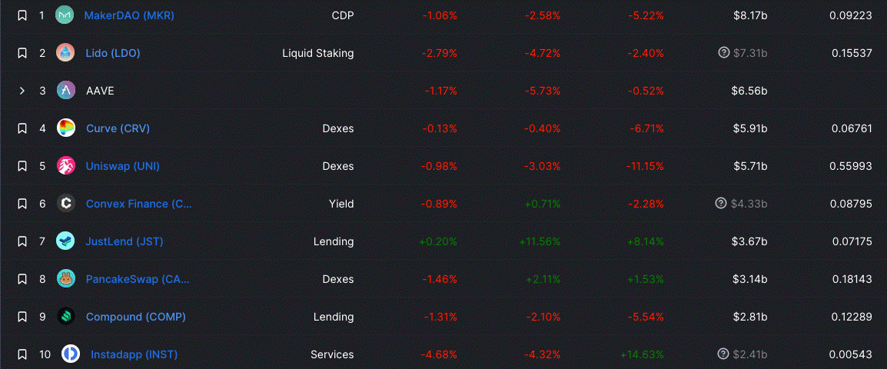Click the MakerDAO logo icon
Image resolution: width=887 pixels, height=369 pixels.
(x=65, y=15)
